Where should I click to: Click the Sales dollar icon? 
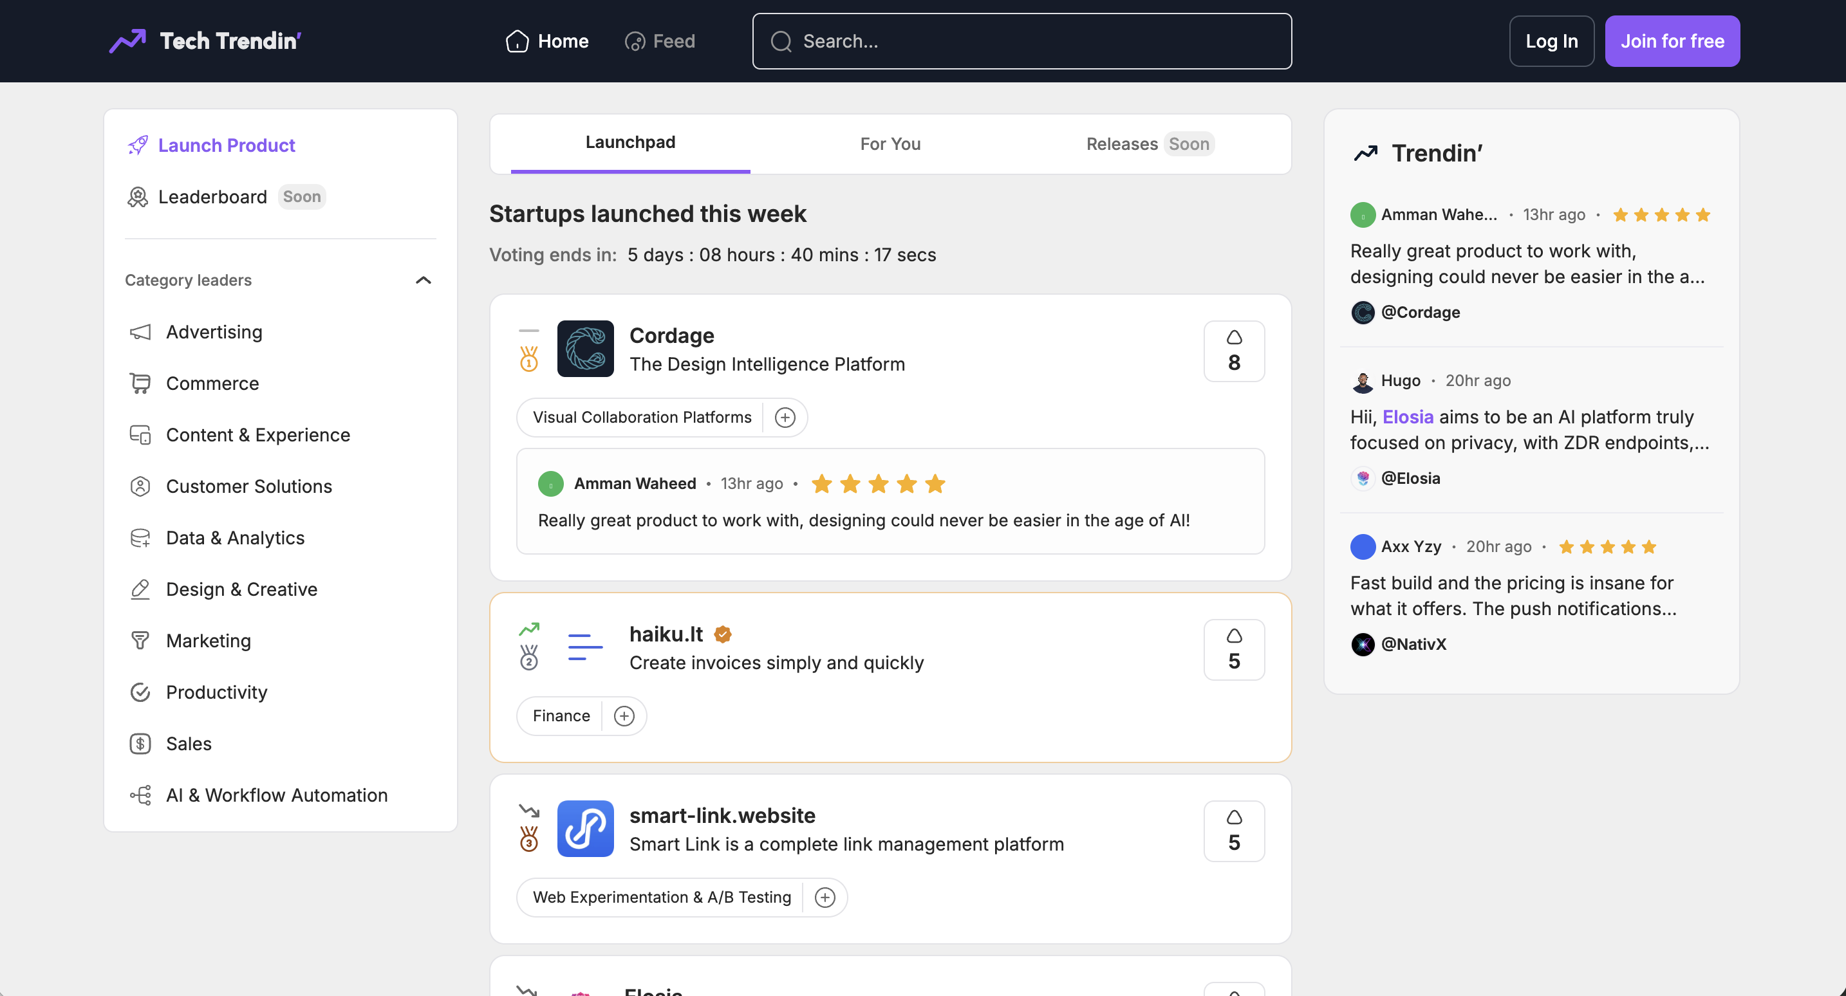click(x=140, y=744)
